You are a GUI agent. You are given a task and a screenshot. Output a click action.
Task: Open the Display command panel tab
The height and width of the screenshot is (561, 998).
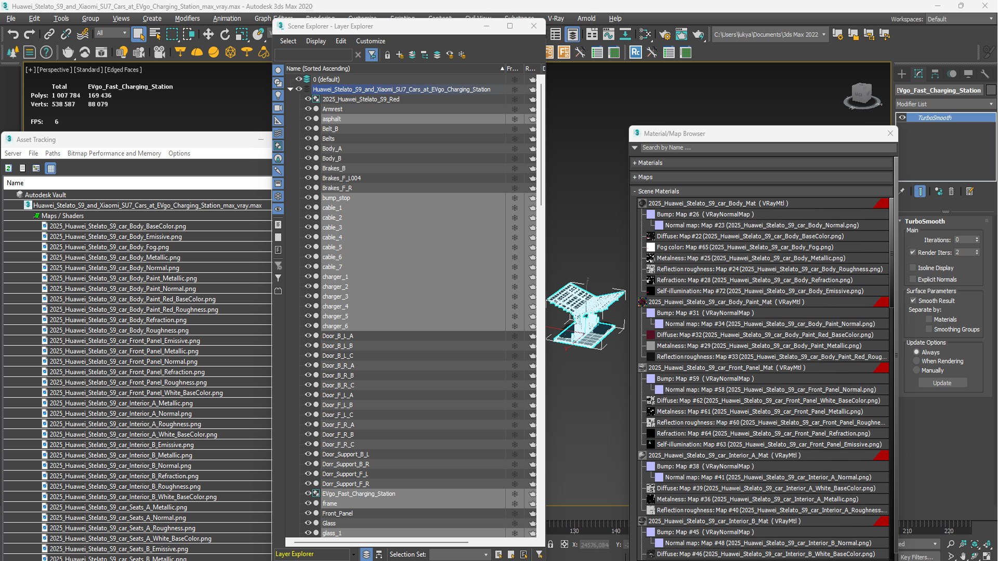coord(968,74)
